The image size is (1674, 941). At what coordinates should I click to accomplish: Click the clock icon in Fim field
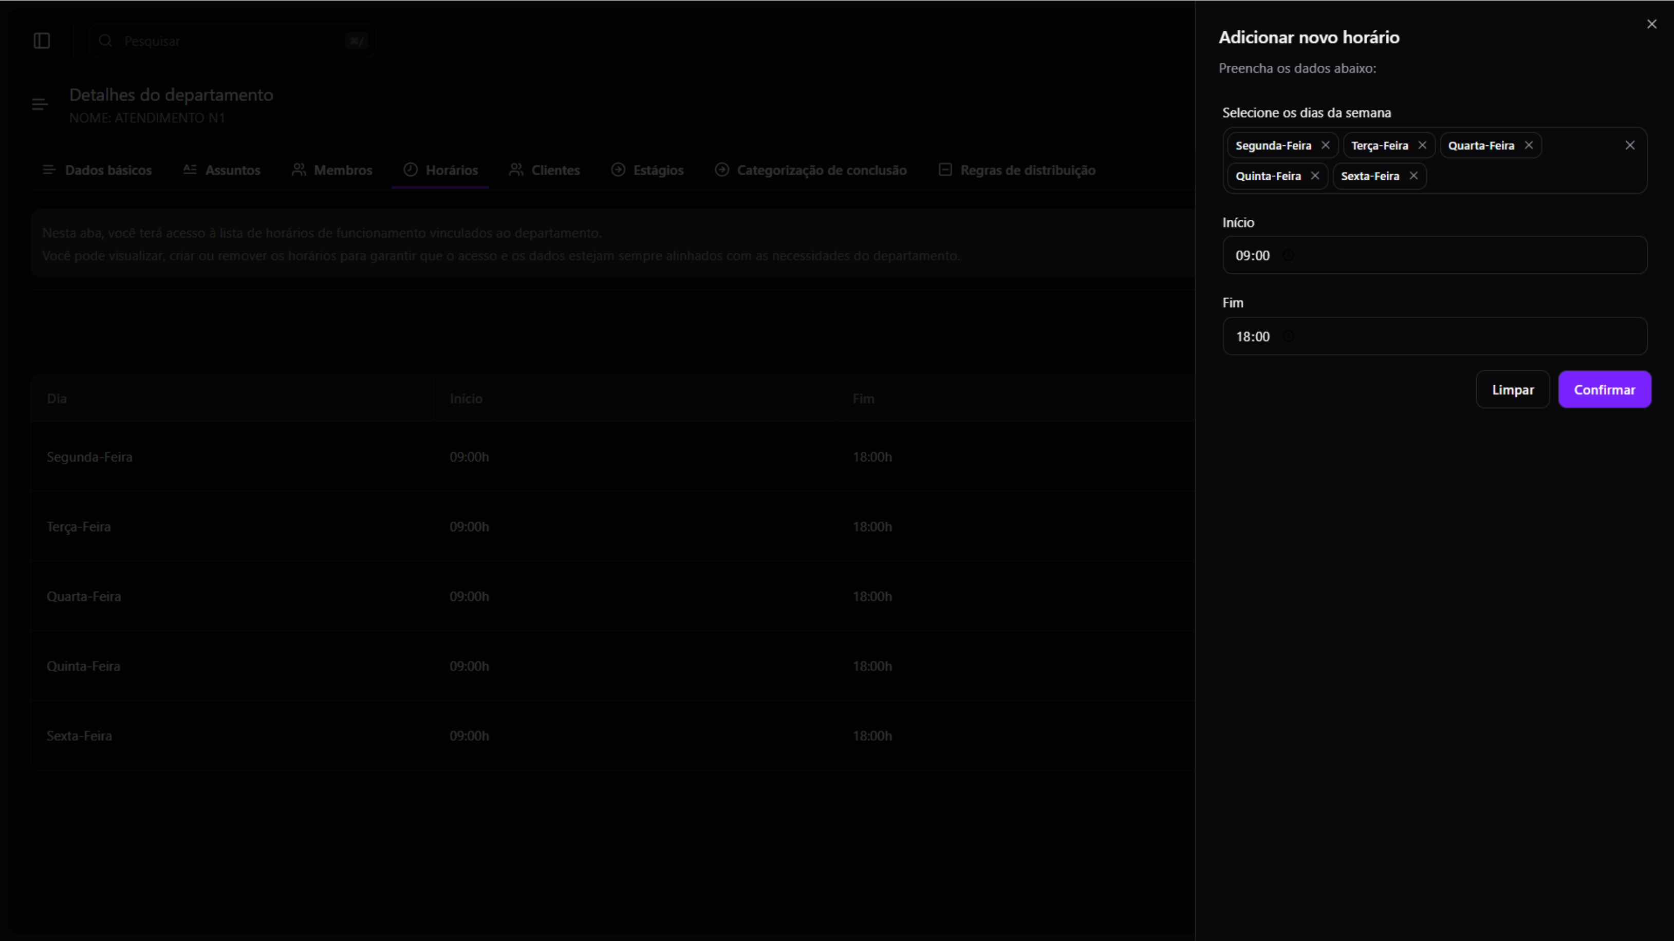(x=1288, y=336)
